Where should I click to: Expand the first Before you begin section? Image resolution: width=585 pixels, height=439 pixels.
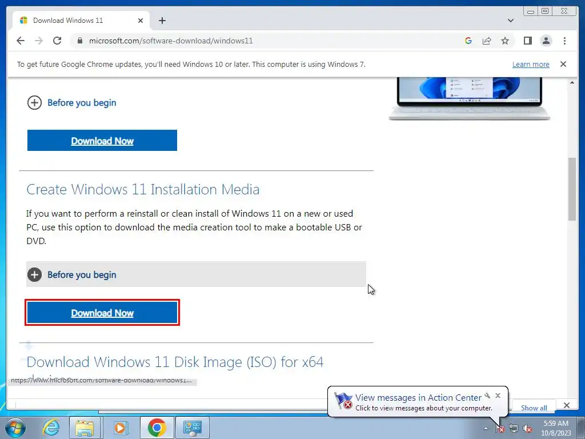click(x=71, y=103)
